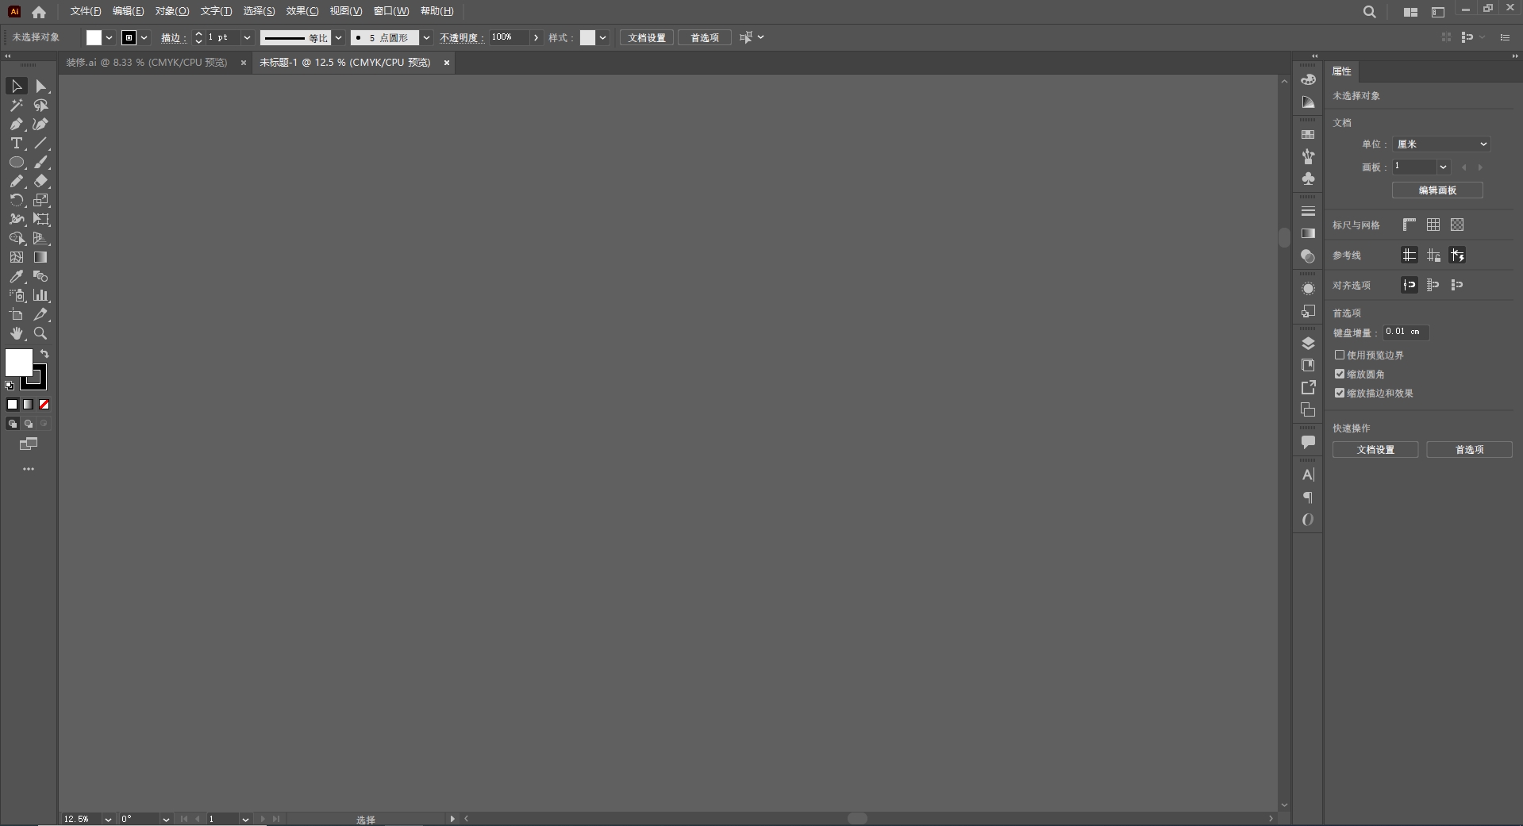Toggle grid display in 标尺与网格
Viewport: 1523px width, 826px height.
[1433, 225]
